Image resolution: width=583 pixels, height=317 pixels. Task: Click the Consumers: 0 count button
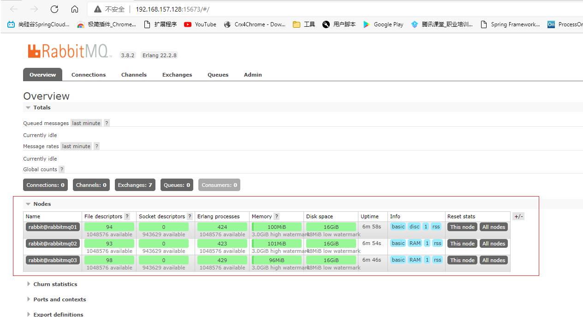coord(219,185)
